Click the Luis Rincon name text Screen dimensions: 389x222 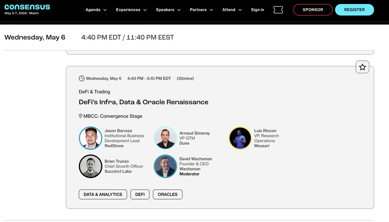tap(265, 131)
